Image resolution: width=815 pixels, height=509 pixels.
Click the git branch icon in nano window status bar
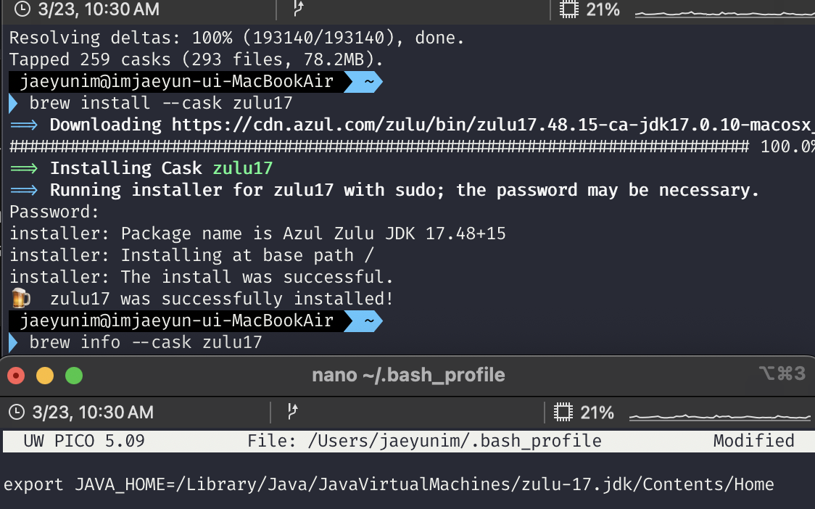point(292,412)
